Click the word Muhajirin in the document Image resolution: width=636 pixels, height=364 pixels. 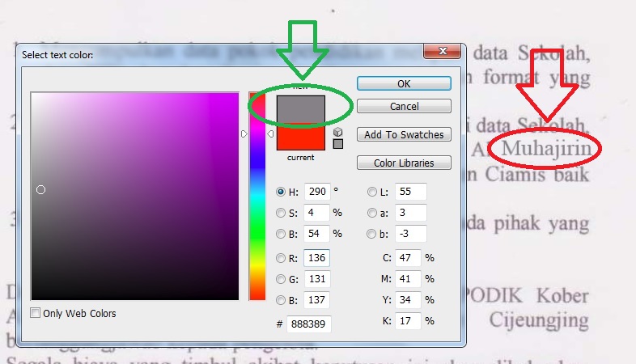(546, 148)
